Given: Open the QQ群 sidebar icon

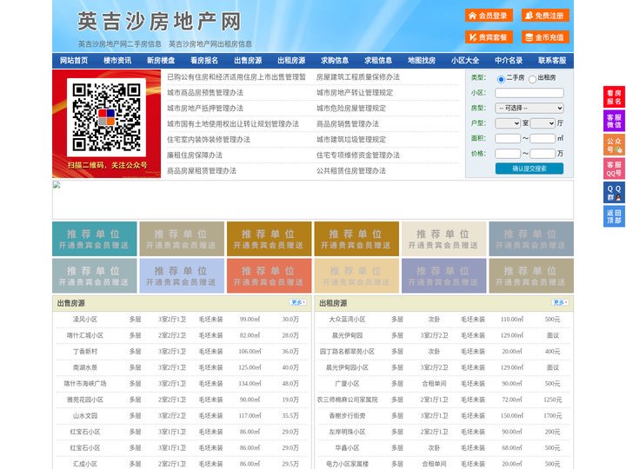Looking at the screenshot, I should [x=614, y=193].
